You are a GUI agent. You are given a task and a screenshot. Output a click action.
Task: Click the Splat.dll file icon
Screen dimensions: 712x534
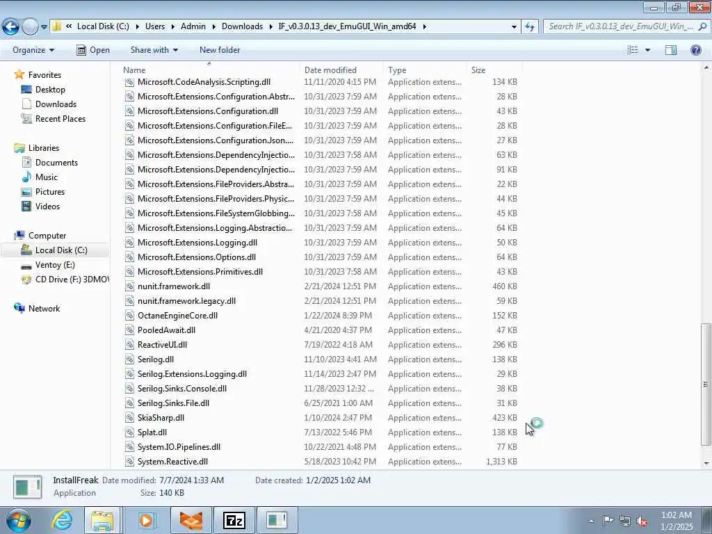point(129,432)
